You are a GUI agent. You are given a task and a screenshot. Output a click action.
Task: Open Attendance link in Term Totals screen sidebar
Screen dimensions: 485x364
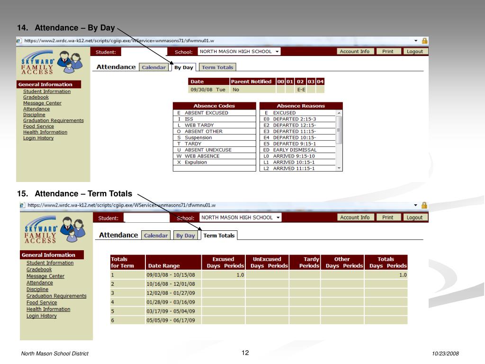point(40,282)
